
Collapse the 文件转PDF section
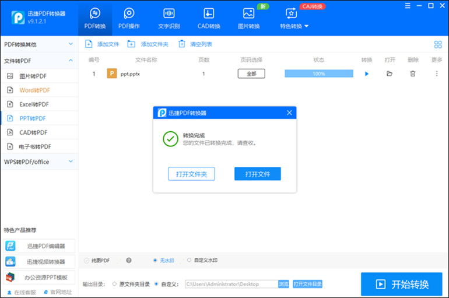pyautogui.click(x=39, y=61)
